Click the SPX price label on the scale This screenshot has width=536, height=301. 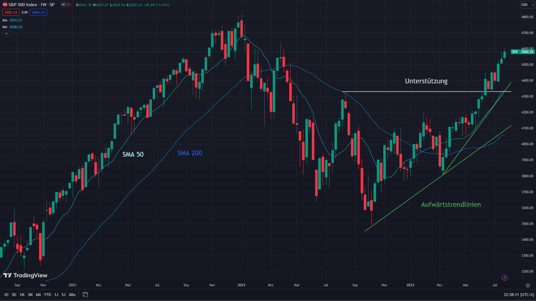tap(523, 52)
